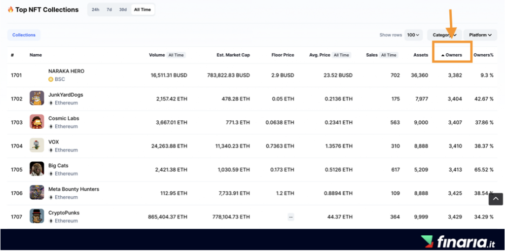Click the Ethereum icon under Big Cats
The width and height of the screenshot is (505, 251).
click(x=51, y=174)
